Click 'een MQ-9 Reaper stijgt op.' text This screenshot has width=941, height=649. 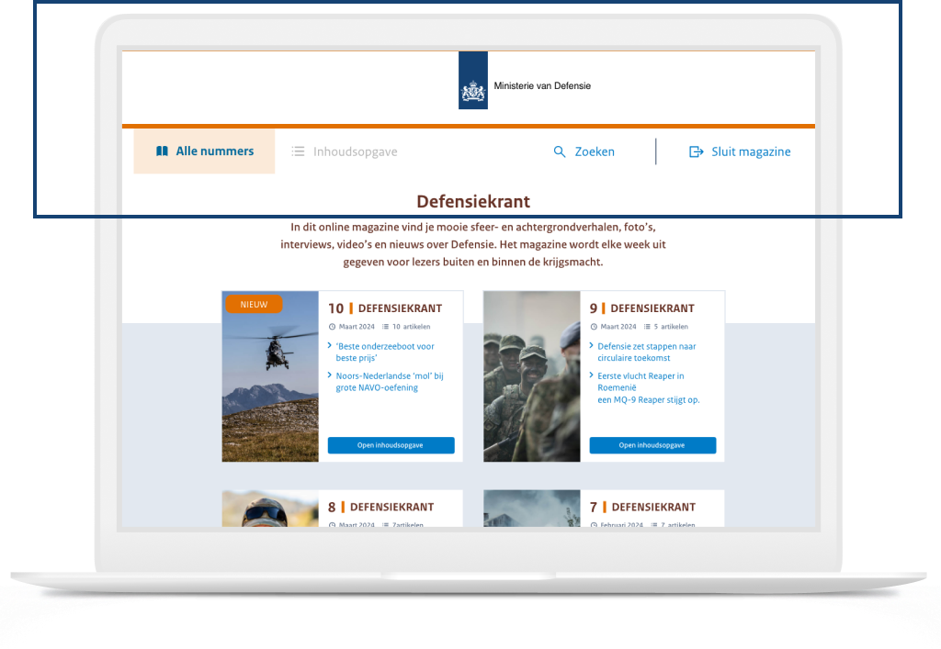[648, 399]
